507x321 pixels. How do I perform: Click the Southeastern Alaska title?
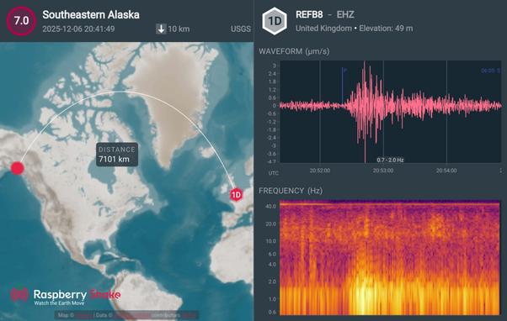(x=91, y=14)
